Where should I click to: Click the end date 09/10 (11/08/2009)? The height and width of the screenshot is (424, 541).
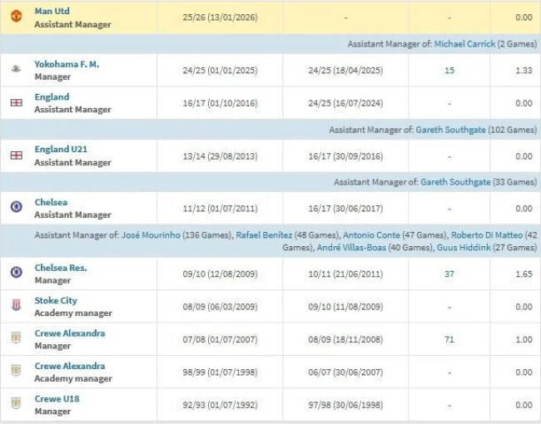coord(345,307)
